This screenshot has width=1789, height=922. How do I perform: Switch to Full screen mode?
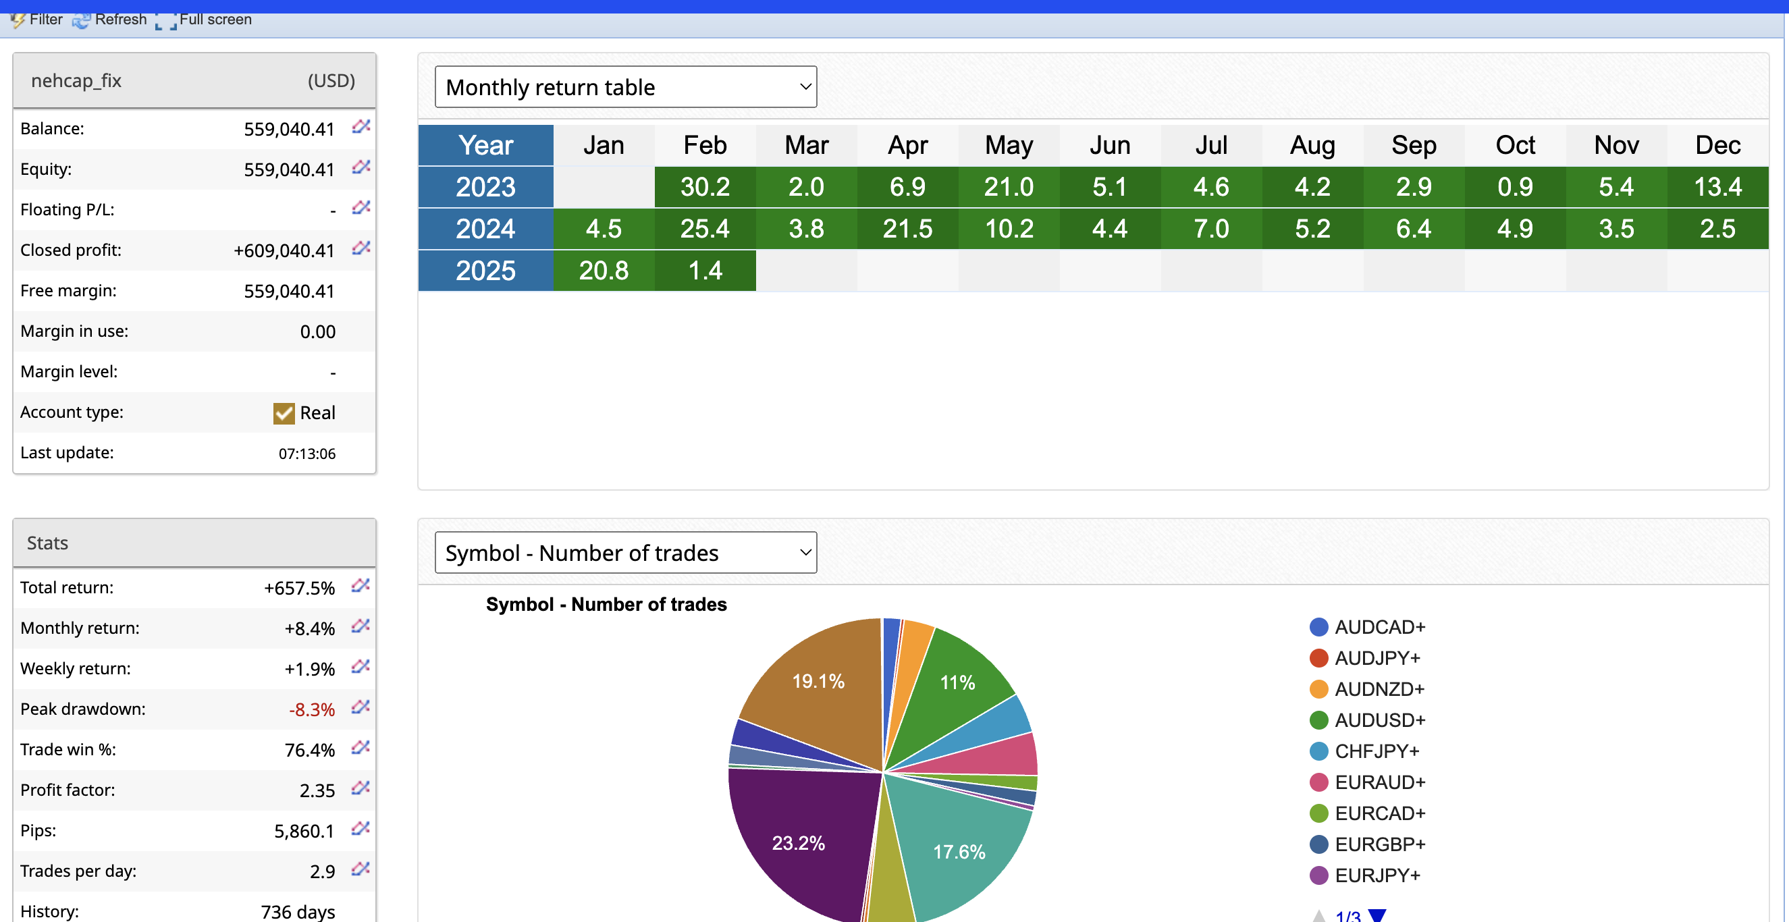pyautogui.click(x=206, y=20)
